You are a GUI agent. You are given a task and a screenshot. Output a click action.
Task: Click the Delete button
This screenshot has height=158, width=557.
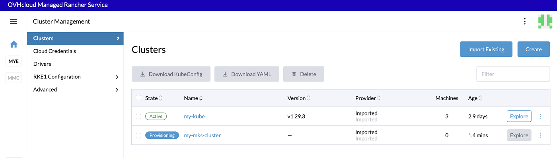coord(304,74)
